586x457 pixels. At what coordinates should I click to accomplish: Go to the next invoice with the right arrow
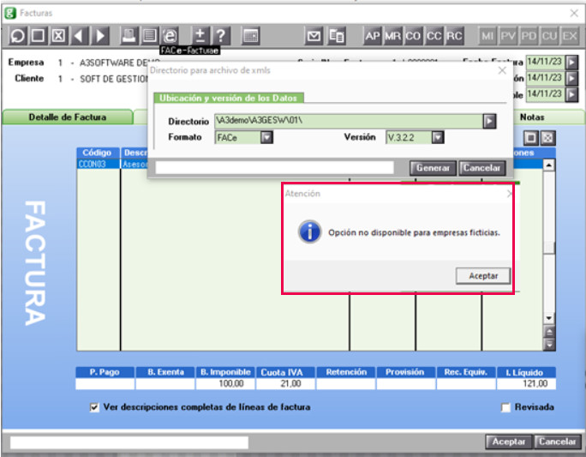coord(100,36)
